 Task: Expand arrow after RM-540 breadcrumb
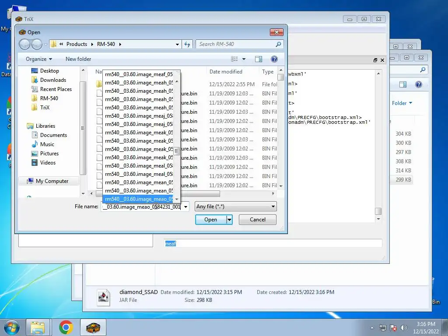(120, 44)
